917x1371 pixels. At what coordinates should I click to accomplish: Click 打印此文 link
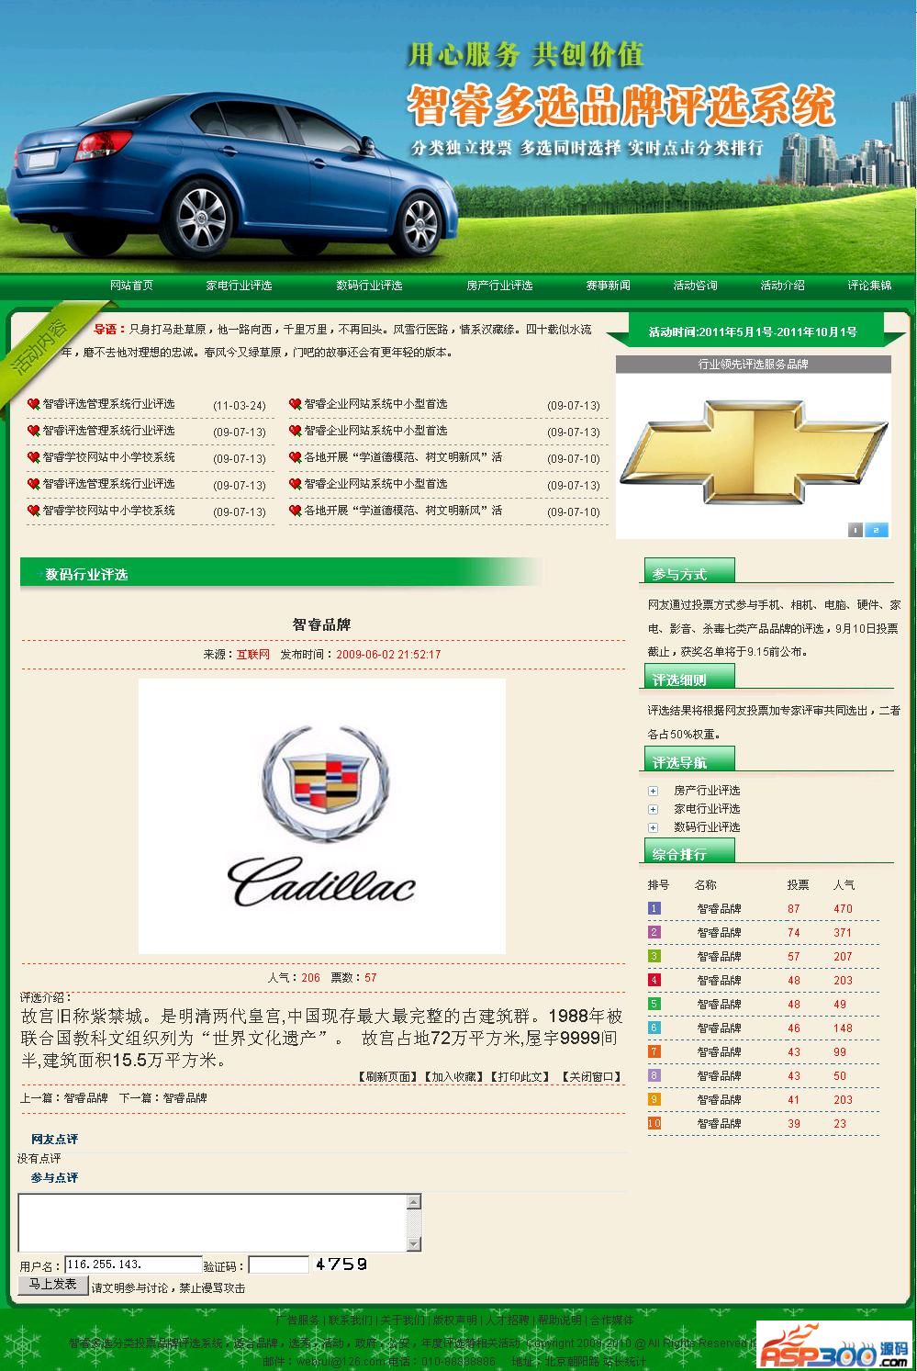point(520,1077)
